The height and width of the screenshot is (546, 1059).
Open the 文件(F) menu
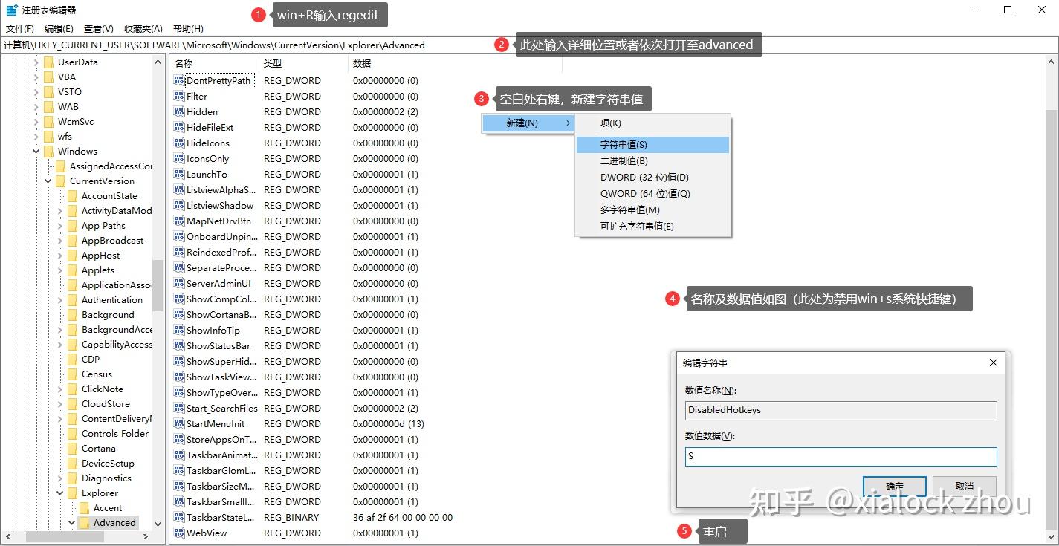[x=20, y=29]
